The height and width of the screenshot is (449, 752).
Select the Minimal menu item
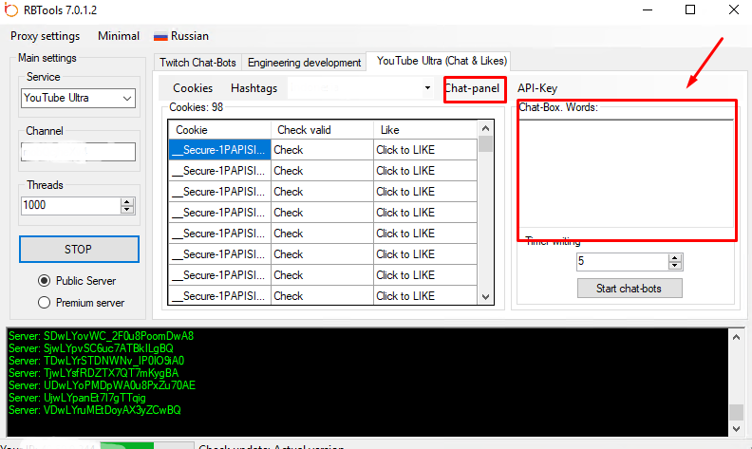click(118, 36)
